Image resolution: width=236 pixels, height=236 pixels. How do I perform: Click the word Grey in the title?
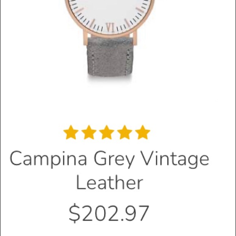tap(114, 160)
